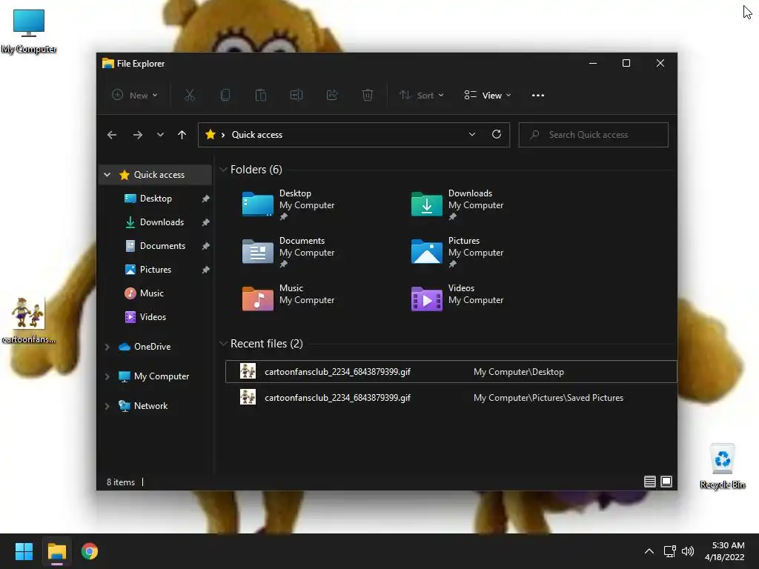Image resolution: width=759 pixels, height=569 pixels.
Task: Click the Paste clipboard icon
Action: [260, 96]
